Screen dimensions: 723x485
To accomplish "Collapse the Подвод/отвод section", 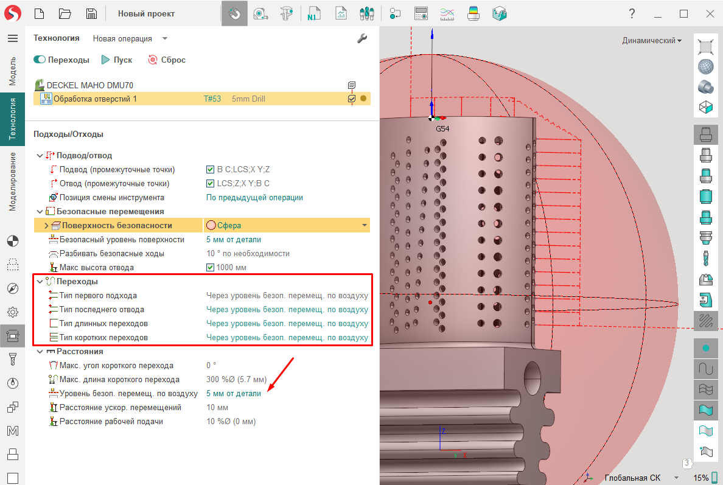I will (x=40, y=156).
